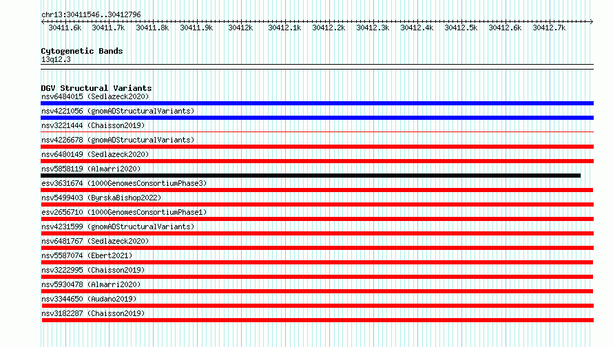Open variant nsv6480149 (Sedlazeck2020)

(x=95, y=154)
